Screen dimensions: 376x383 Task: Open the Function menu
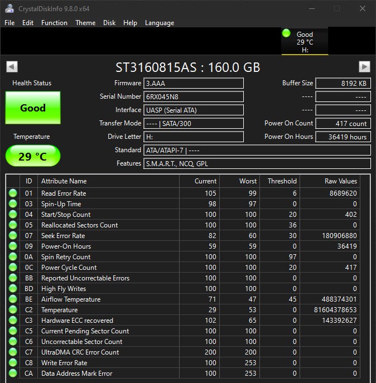coord(54,23)
